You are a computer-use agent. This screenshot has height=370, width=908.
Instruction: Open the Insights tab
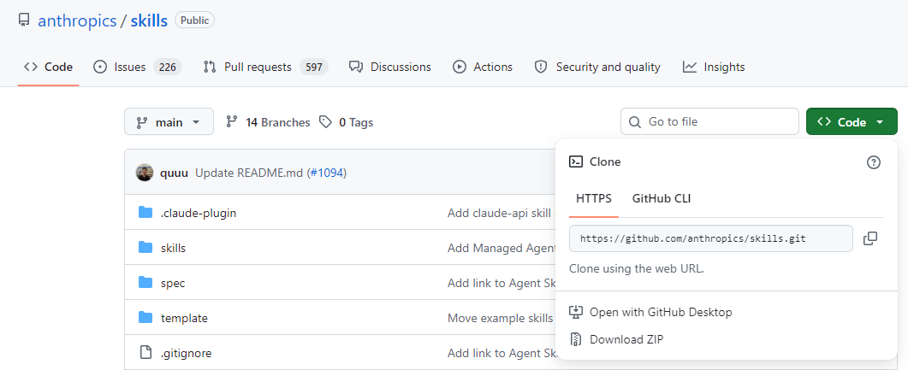(x=714, y=67)
